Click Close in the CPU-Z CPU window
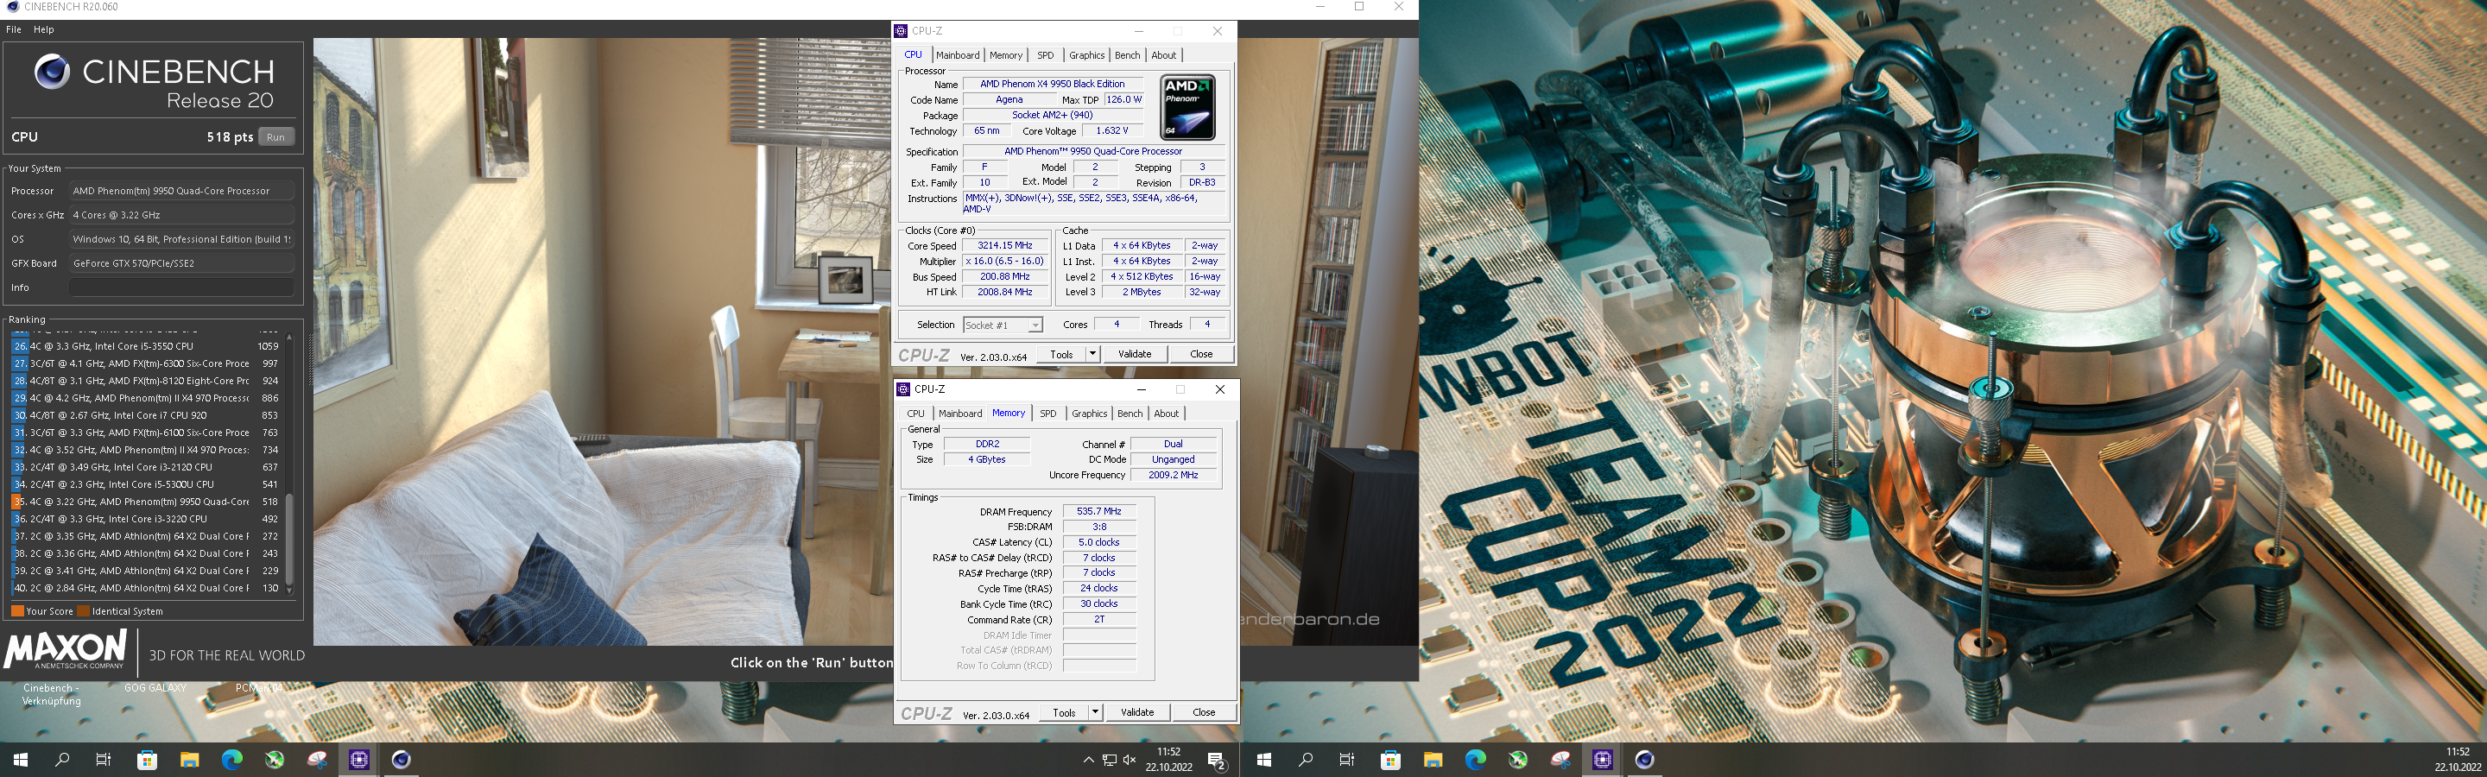The width and height of the screenshot is (2487, 777). coord(1201,354)
